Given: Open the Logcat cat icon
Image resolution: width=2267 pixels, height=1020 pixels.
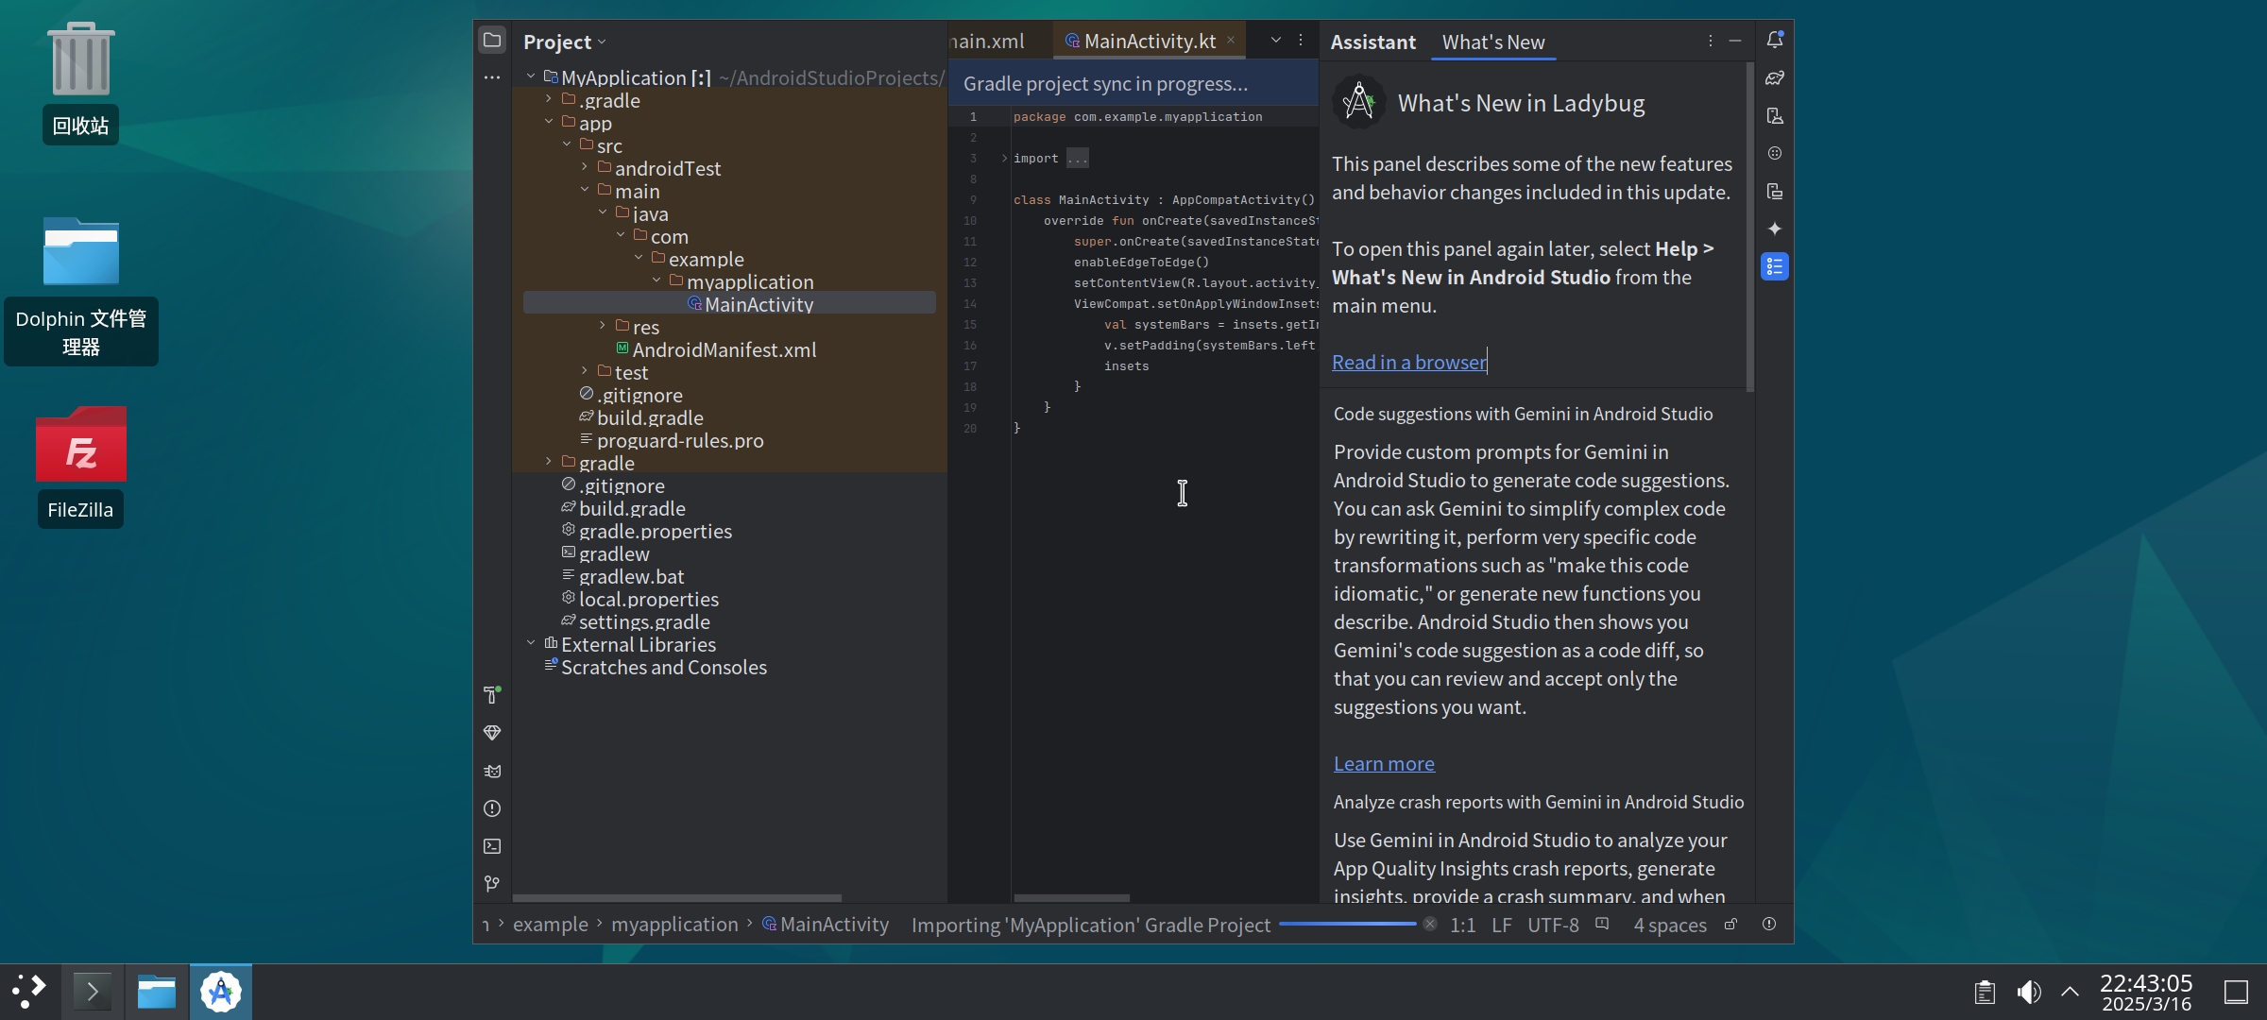Looking at the screenshot, I should [491, 771].
